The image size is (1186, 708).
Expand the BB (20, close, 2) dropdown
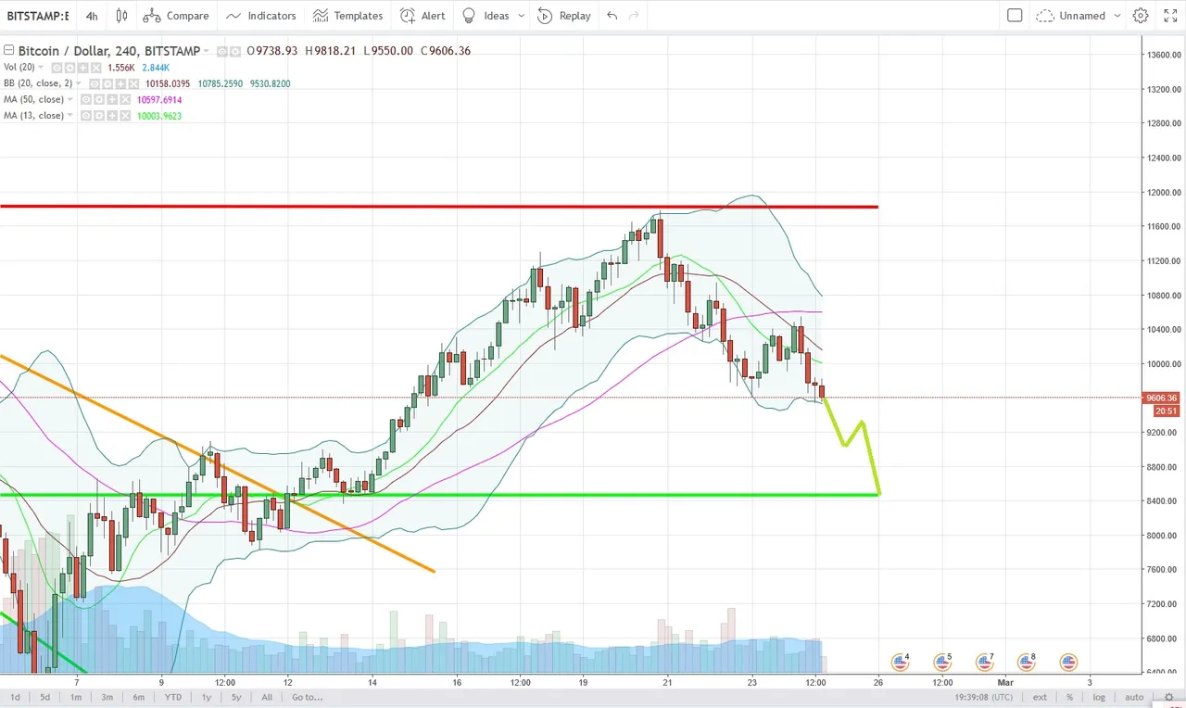[79, 83]
